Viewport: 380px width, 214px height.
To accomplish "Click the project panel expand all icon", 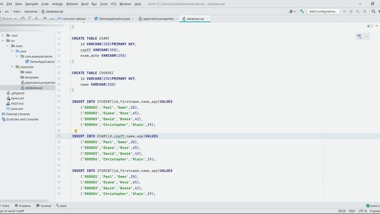I will tap(30, 18).
